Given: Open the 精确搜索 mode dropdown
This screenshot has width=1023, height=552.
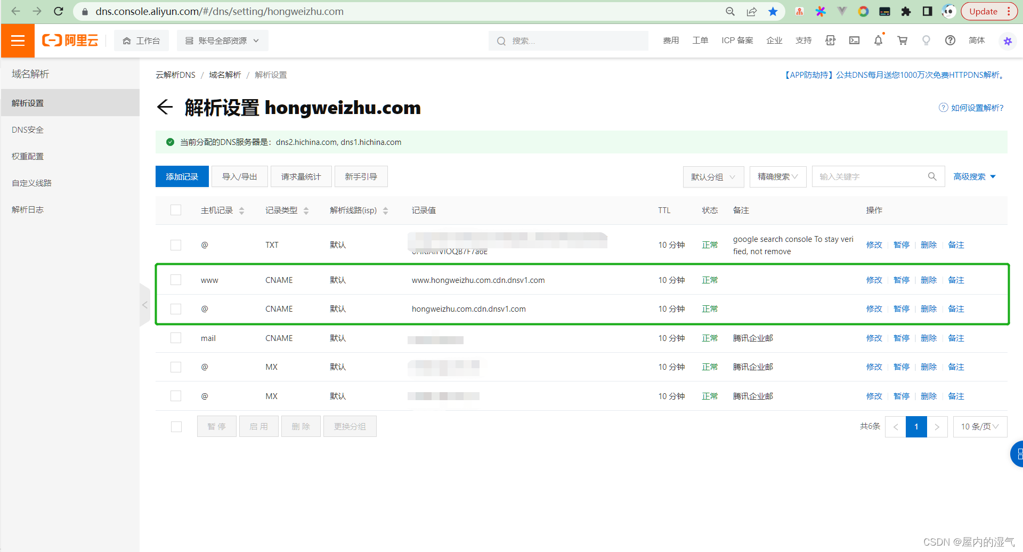Looking at the screenshot, I should (778, 177).
